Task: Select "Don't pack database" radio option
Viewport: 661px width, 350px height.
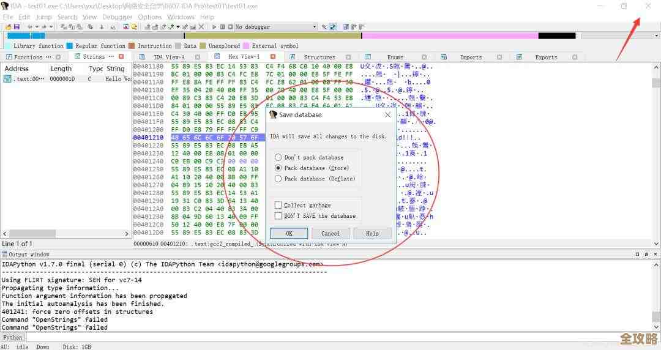Action: (x=278, y=157)
